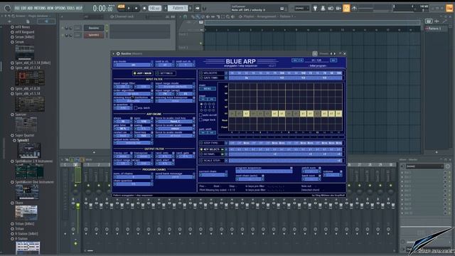Image resolution: width=455 pixels, height=256 pixels.
Task: Click the Spire plugin thumbnail in the browser
Action: (x=30, y=78)
